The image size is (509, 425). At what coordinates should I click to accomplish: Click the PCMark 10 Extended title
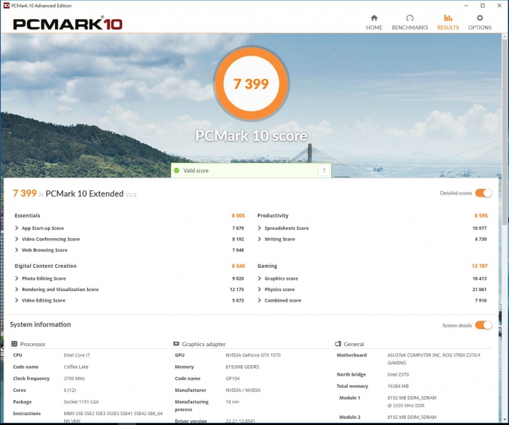coord(85,194)
